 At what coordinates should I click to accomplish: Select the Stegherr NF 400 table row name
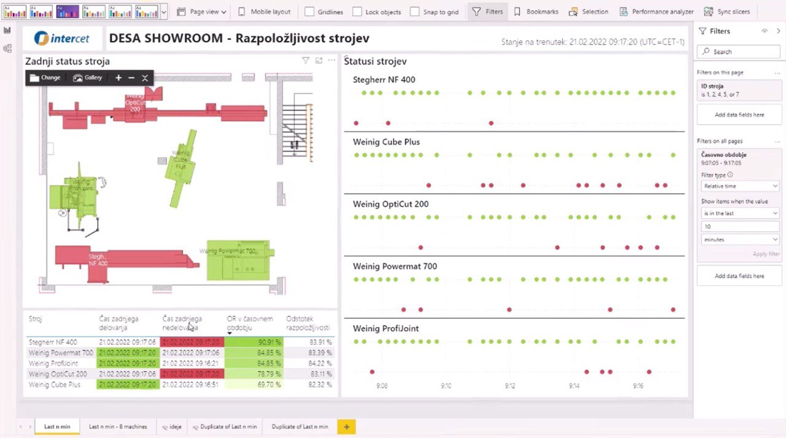(x=53, y=342)
